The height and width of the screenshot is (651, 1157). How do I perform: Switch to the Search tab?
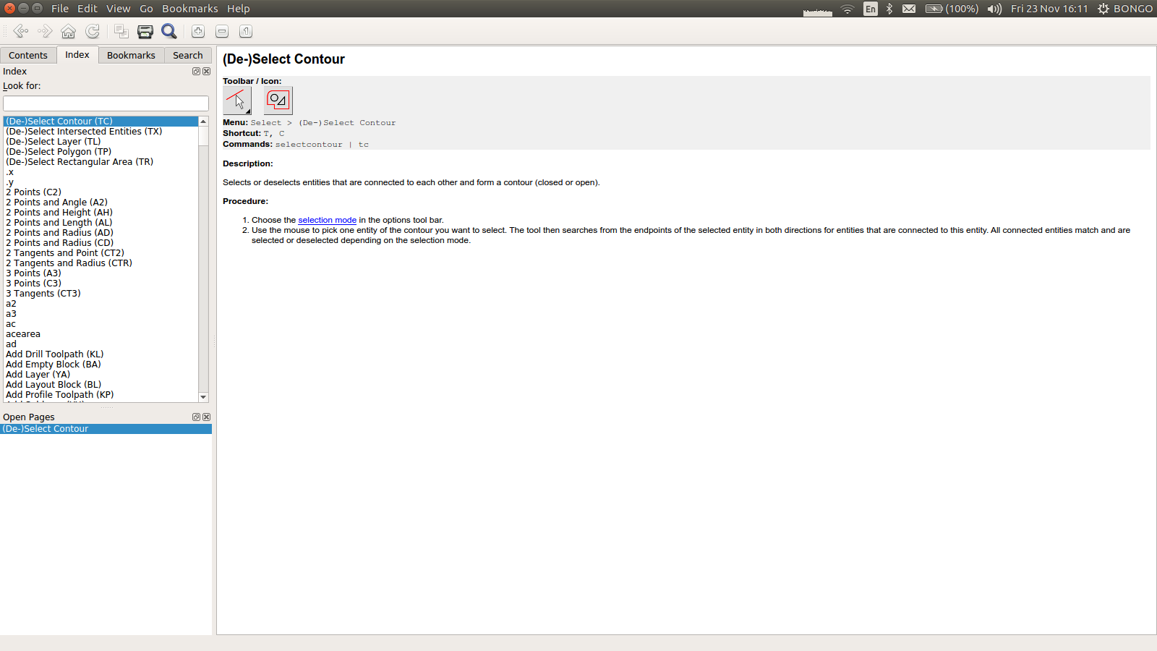click(188, 56)
